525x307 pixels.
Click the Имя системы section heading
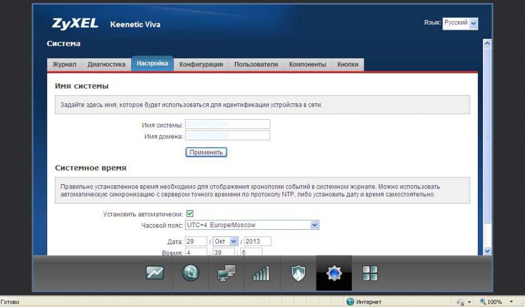click(82, 86)
